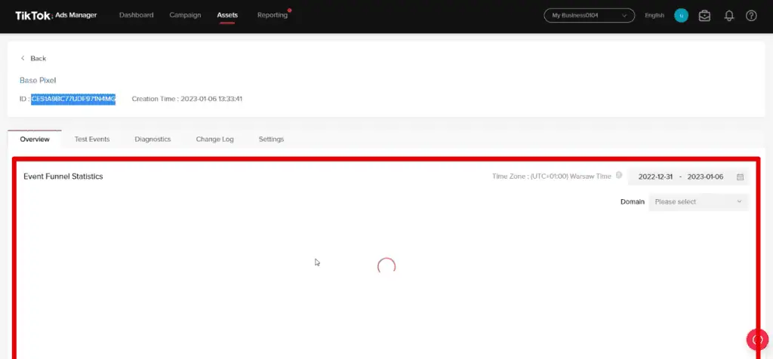
Task: Click the Event Funnel Statistics heading
Action: click(x=63, y=176)
